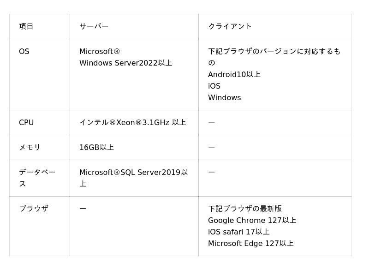This screenshot has width=369, height=270.
Task: Click the 下記ブラウザの最新版 text
Action: [244, 209]
